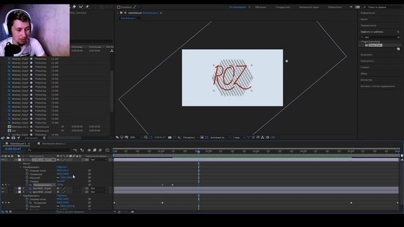Switch to Default workspace tab
The width and height of the screenshot is (404, 227).
tap(237, 7)
